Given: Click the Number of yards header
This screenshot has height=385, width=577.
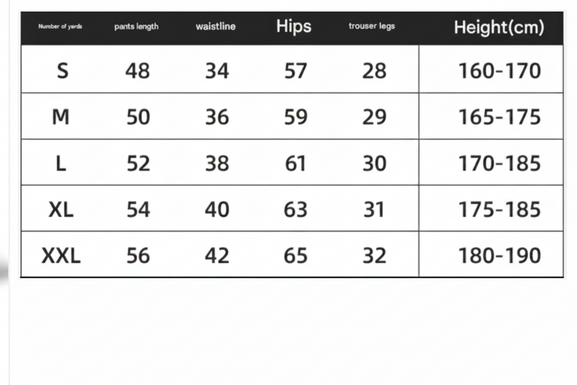Looking at the screenshot, I should pos(60,26).
